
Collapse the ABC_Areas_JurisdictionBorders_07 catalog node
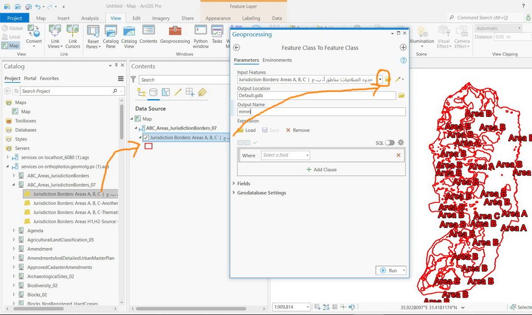pyautogui.click(x=14, y=185)
